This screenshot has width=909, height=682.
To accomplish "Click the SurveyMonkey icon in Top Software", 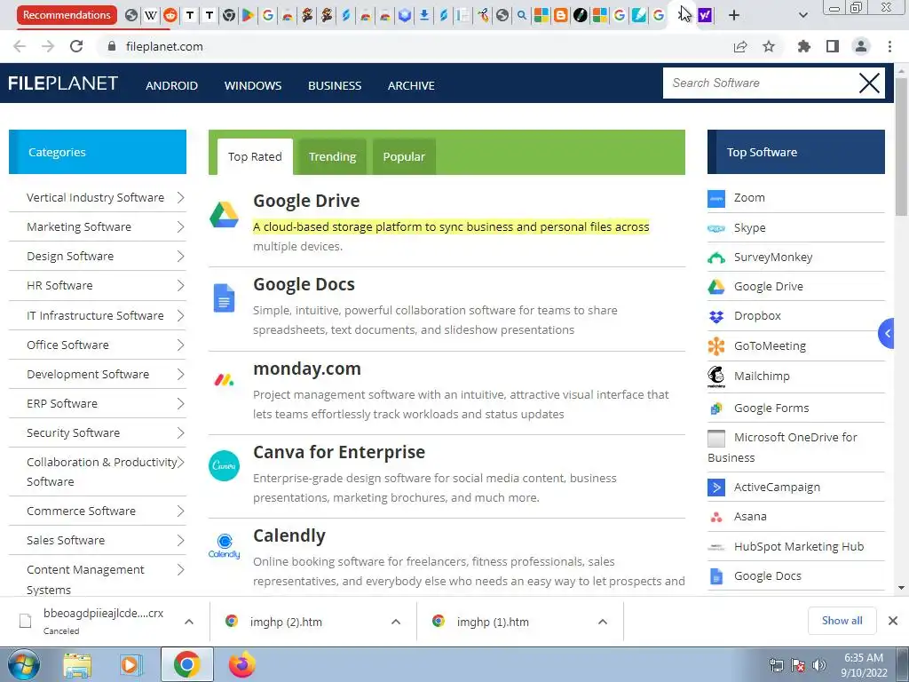I will [x=716, y=258].
